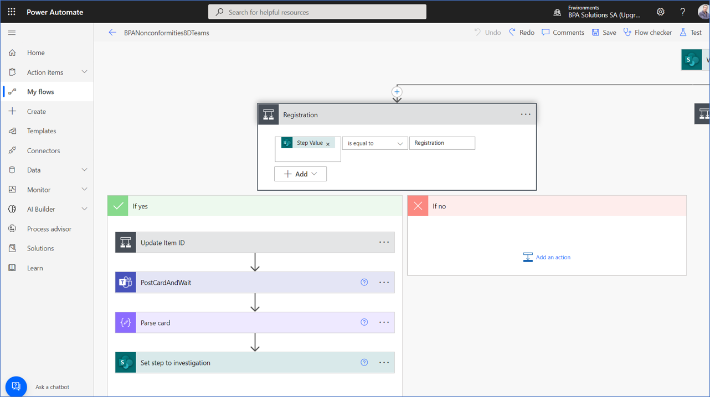Click the Teams icon on PostCardAndWait
The width and height of the screenshot is (710, 397).
(x=126, y=282)
